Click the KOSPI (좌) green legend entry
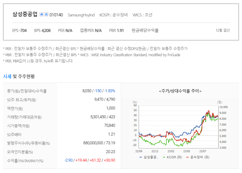The width and height of the screenshot is (242, 173). coord(173,157)
